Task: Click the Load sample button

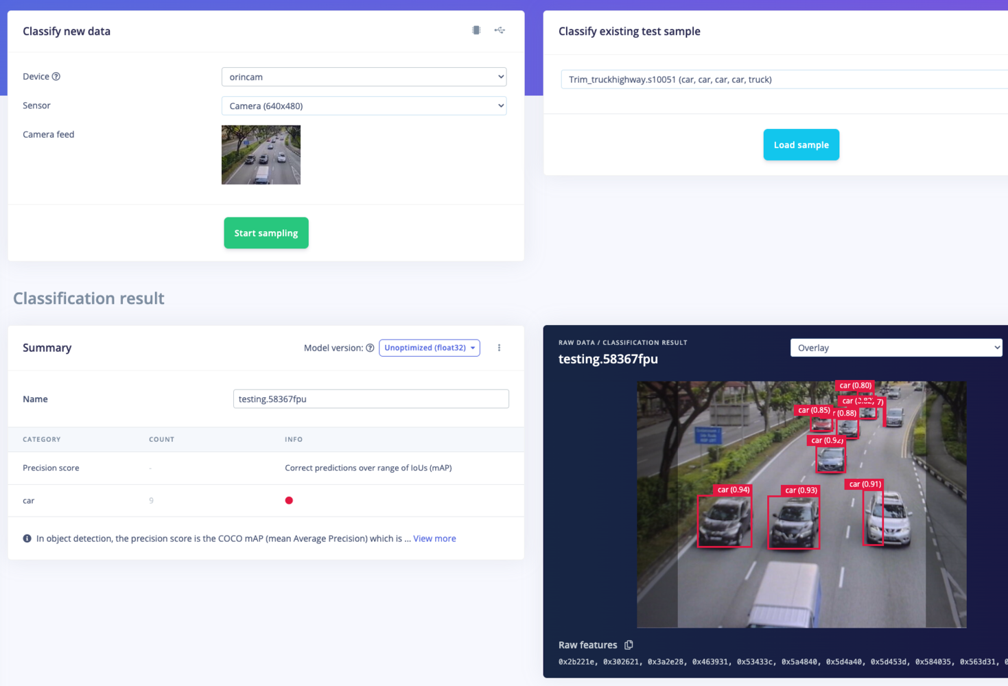Action: [801, 145]
